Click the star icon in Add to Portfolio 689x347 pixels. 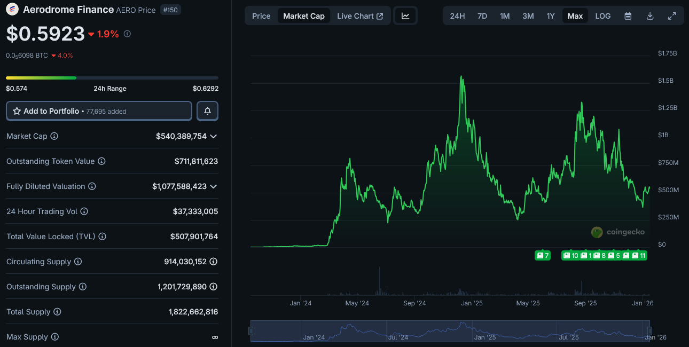point(17,111)
